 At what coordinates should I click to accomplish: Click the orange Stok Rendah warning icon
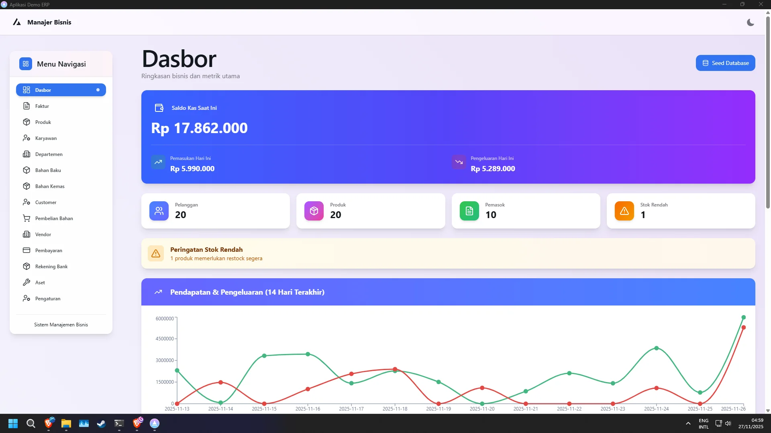(x=624, y=211)
